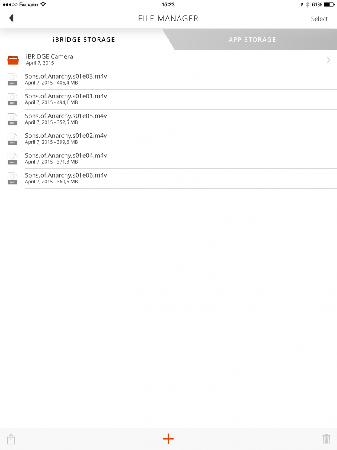Tap the share export icon

click(x=11, y=439)
